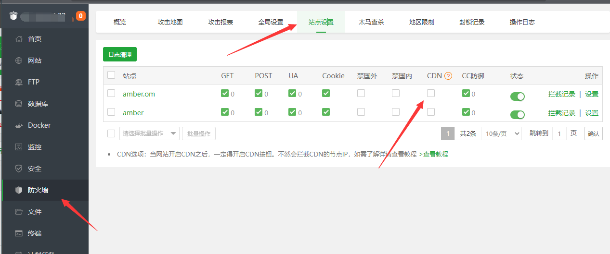This screenshot has height=254, width=610.
Task: Enable 禁国外 for amber.om
Action: (x=361, y=93)
